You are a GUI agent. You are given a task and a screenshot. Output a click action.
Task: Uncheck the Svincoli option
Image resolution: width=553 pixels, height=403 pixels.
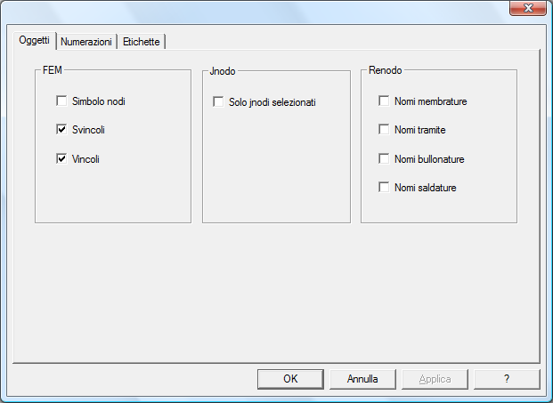coord(61,130)
